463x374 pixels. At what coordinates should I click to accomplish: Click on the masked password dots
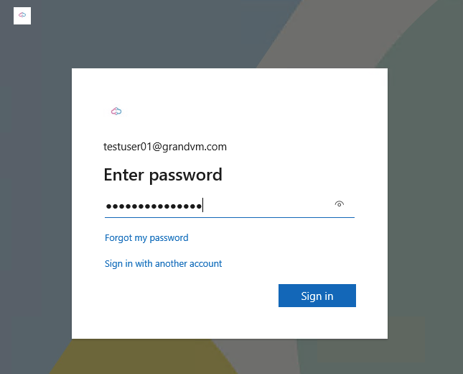[154, 206]
